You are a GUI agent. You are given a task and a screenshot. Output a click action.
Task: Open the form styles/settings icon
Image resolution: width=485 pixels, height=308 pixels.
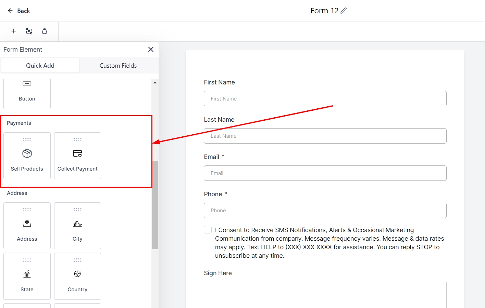[x=29, y=31]
